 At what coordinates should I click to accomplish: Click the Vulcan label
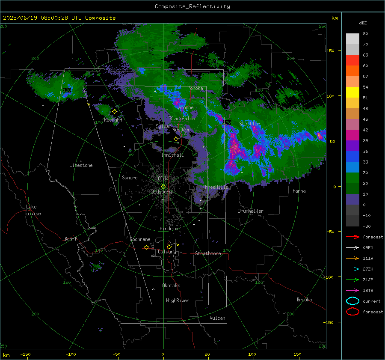[217, 318]
